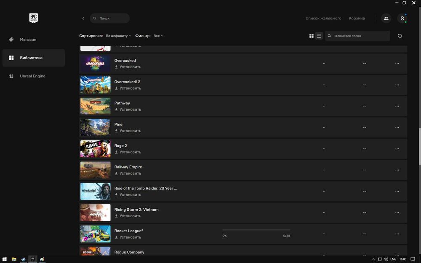Screen dimensions: 421x263
Task: Open the Windows Start menu
Action: coord(5,259)
